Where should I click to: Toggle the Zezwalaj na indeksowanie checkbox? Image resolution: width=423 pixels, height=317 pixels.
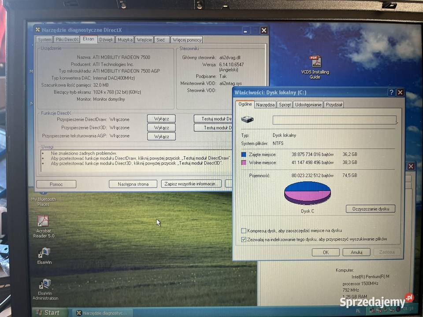[x=244, y=240]
